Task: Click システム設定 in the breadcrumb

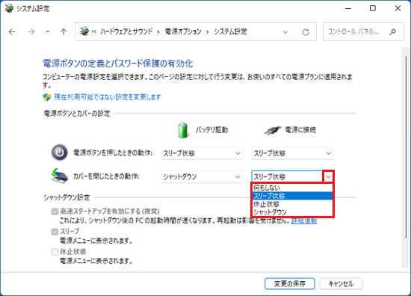Action: tap(230, 31)
